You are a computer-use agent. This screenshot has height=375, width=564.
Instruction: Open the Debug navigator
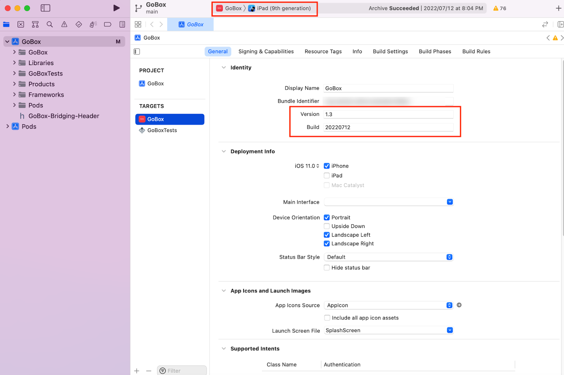[x=93, y=24]
